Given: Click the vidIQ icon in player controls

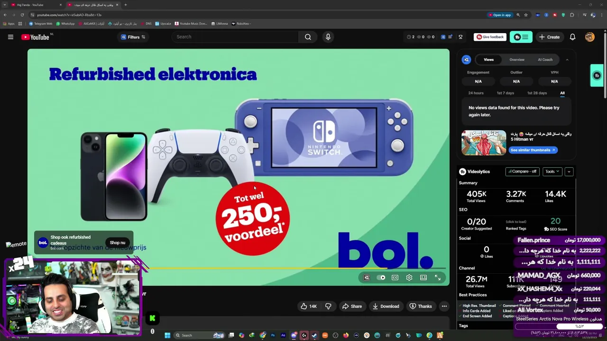Looking at the screenshot, I should click(367, 278).
